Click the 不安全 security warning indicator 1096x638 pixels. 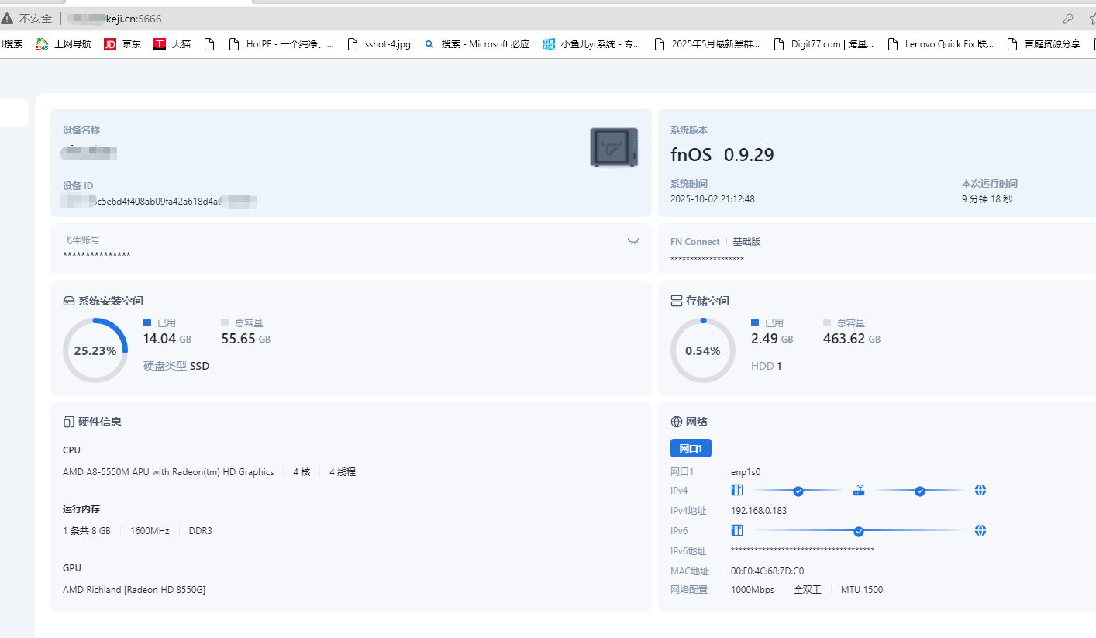pyautogui.click(x=28, y=19)
